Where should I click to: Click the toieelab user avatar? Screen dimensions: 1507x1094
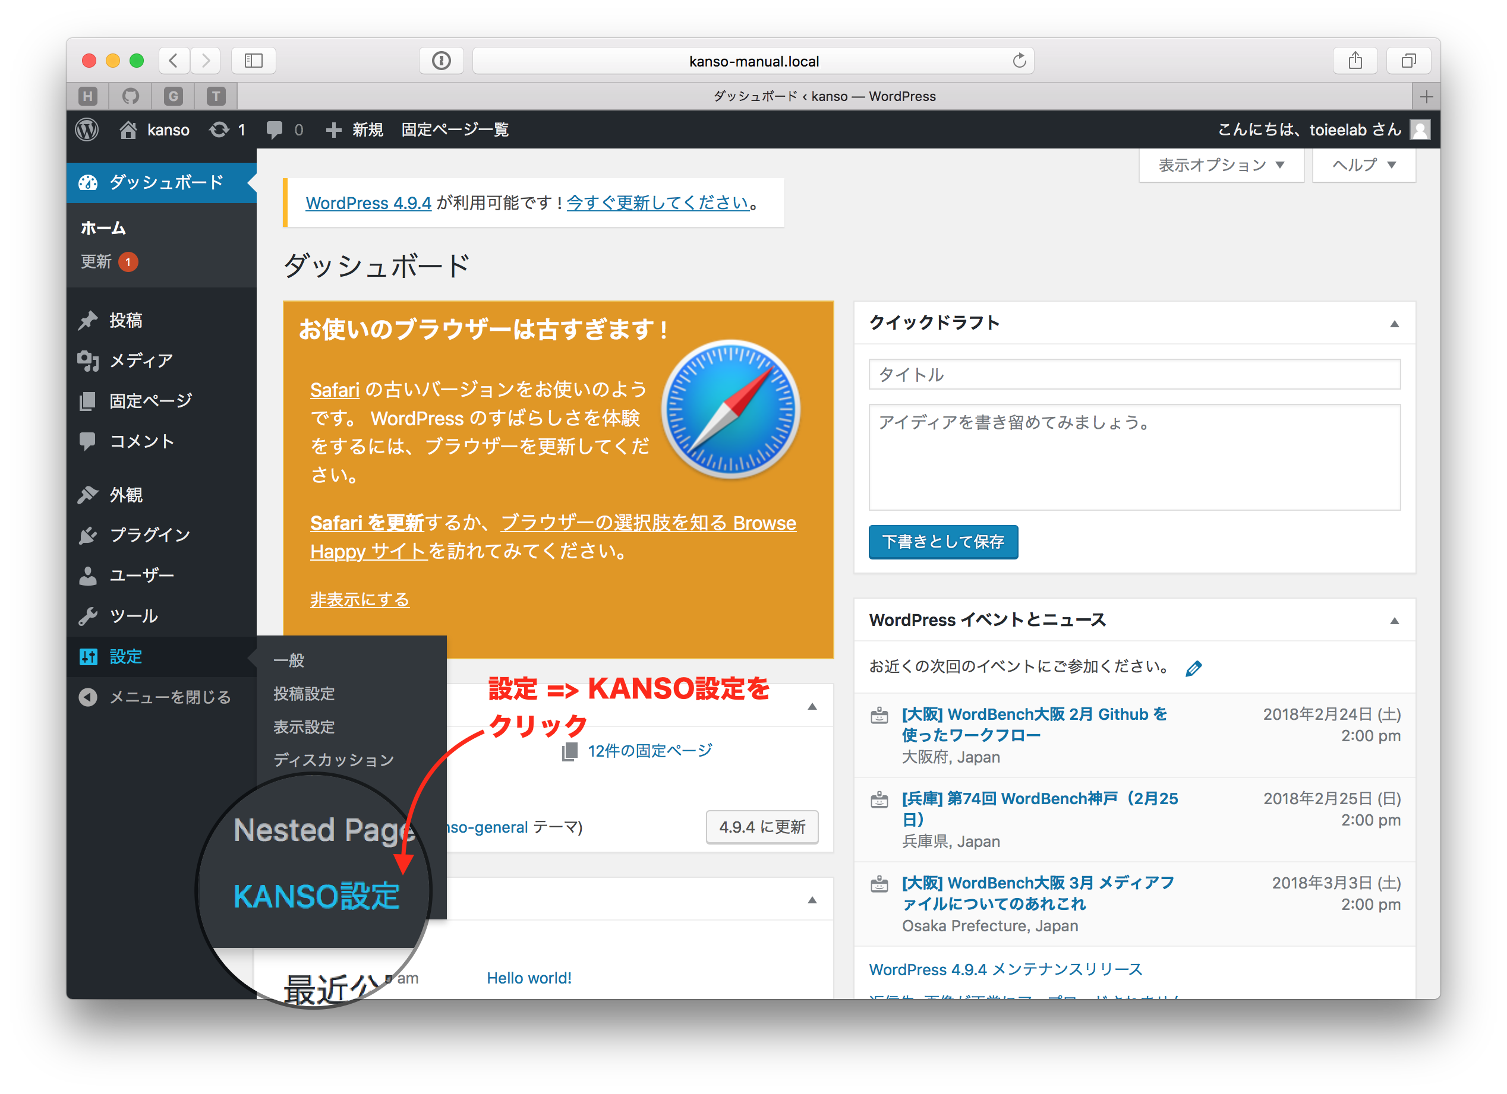pyautogui.click(x=1419, y=129)
